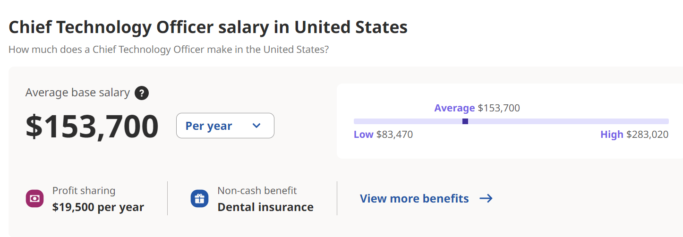Click the arrow beside View more benefits

(486, 199)
